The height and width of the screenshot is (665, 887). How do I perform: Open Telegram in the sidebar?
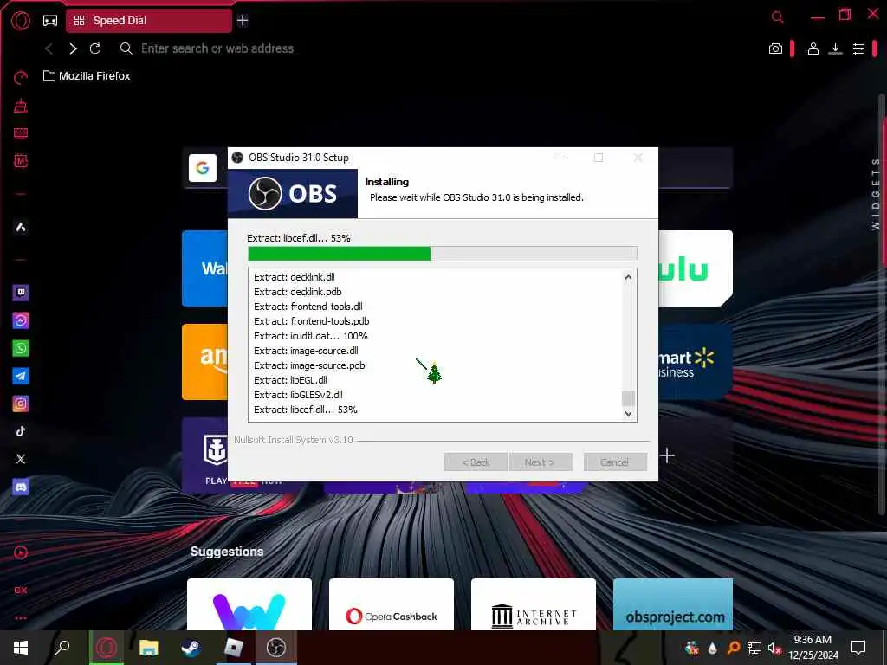21,376
